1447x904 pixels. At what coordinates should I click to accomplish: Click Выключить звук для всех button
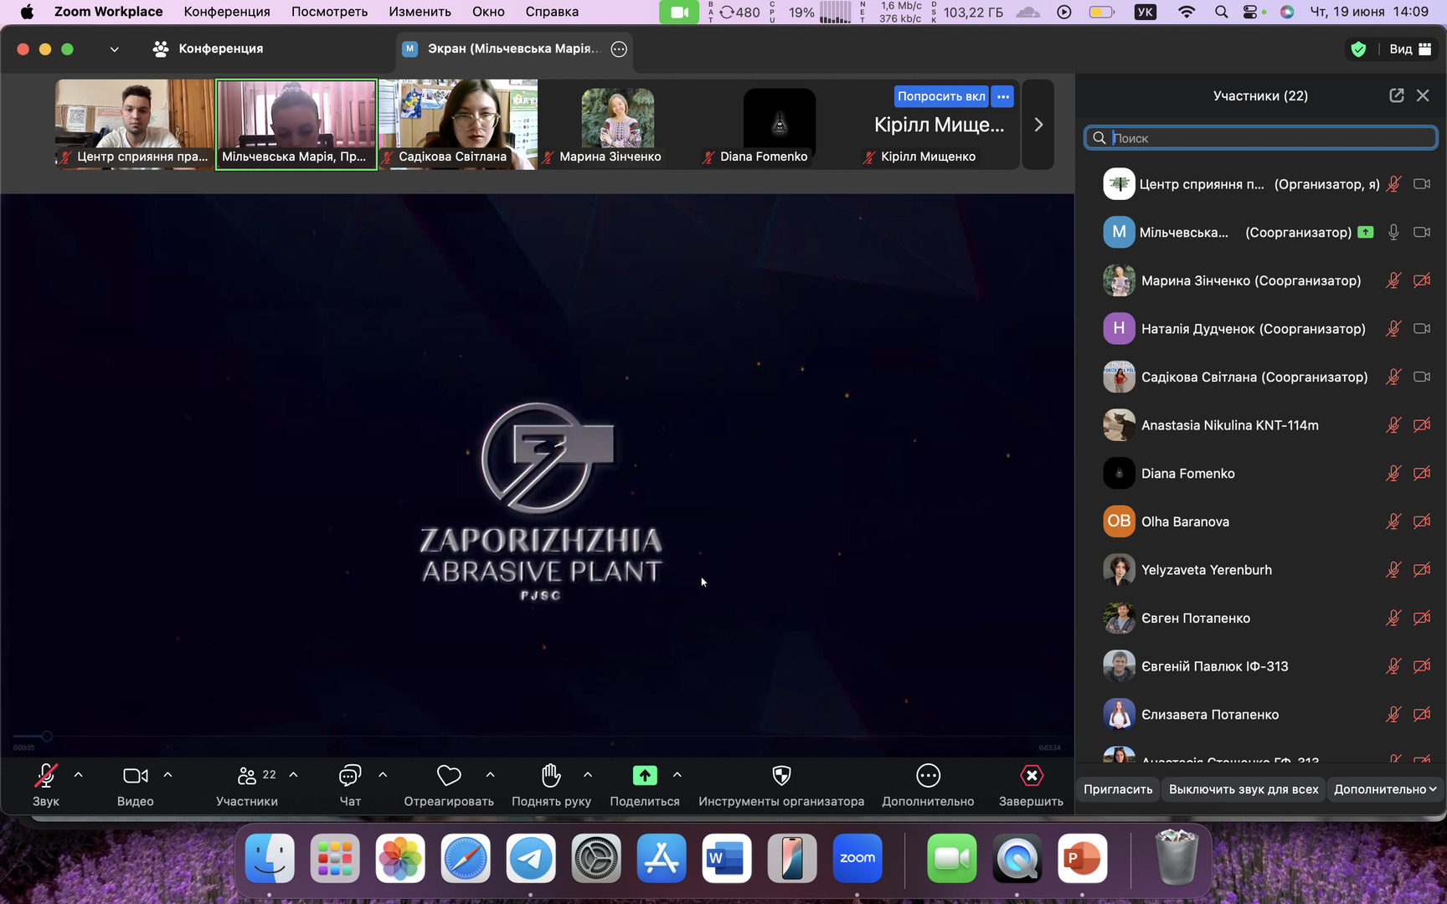(1244, 789)
